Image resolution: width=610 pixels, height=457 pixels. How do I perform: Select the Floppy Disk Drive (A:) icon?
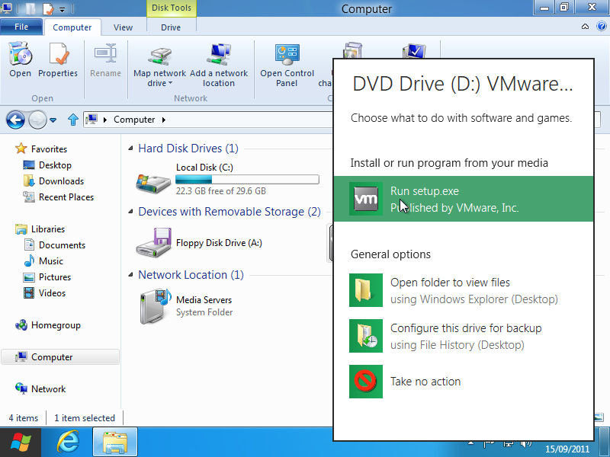coord(153,244)
